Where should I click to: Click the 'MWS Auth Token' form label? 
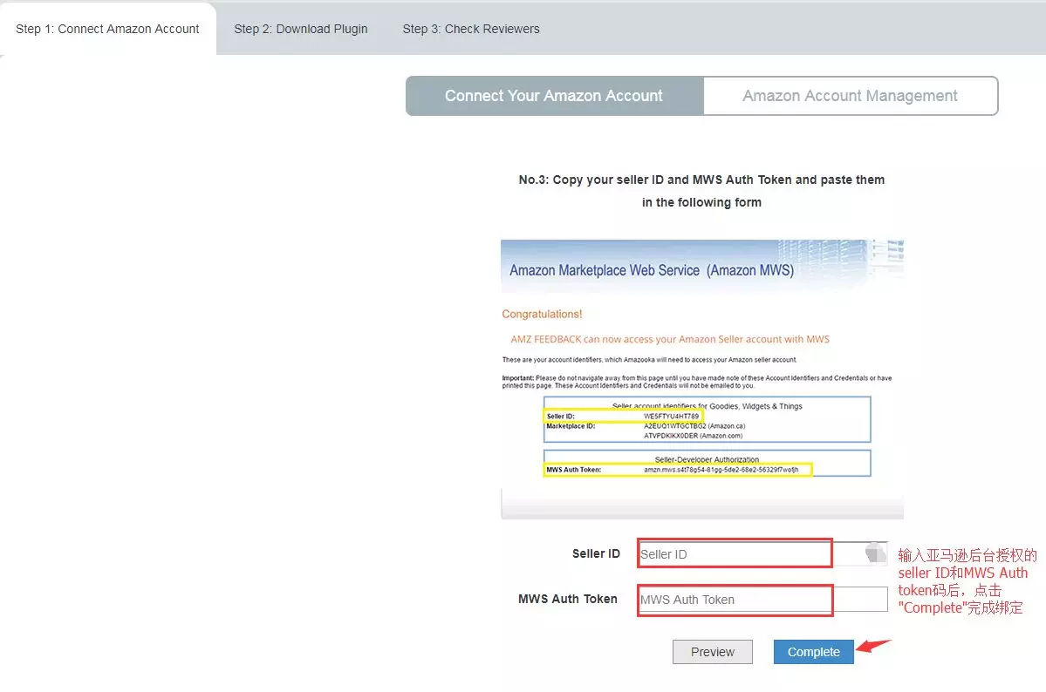[568, 599]
